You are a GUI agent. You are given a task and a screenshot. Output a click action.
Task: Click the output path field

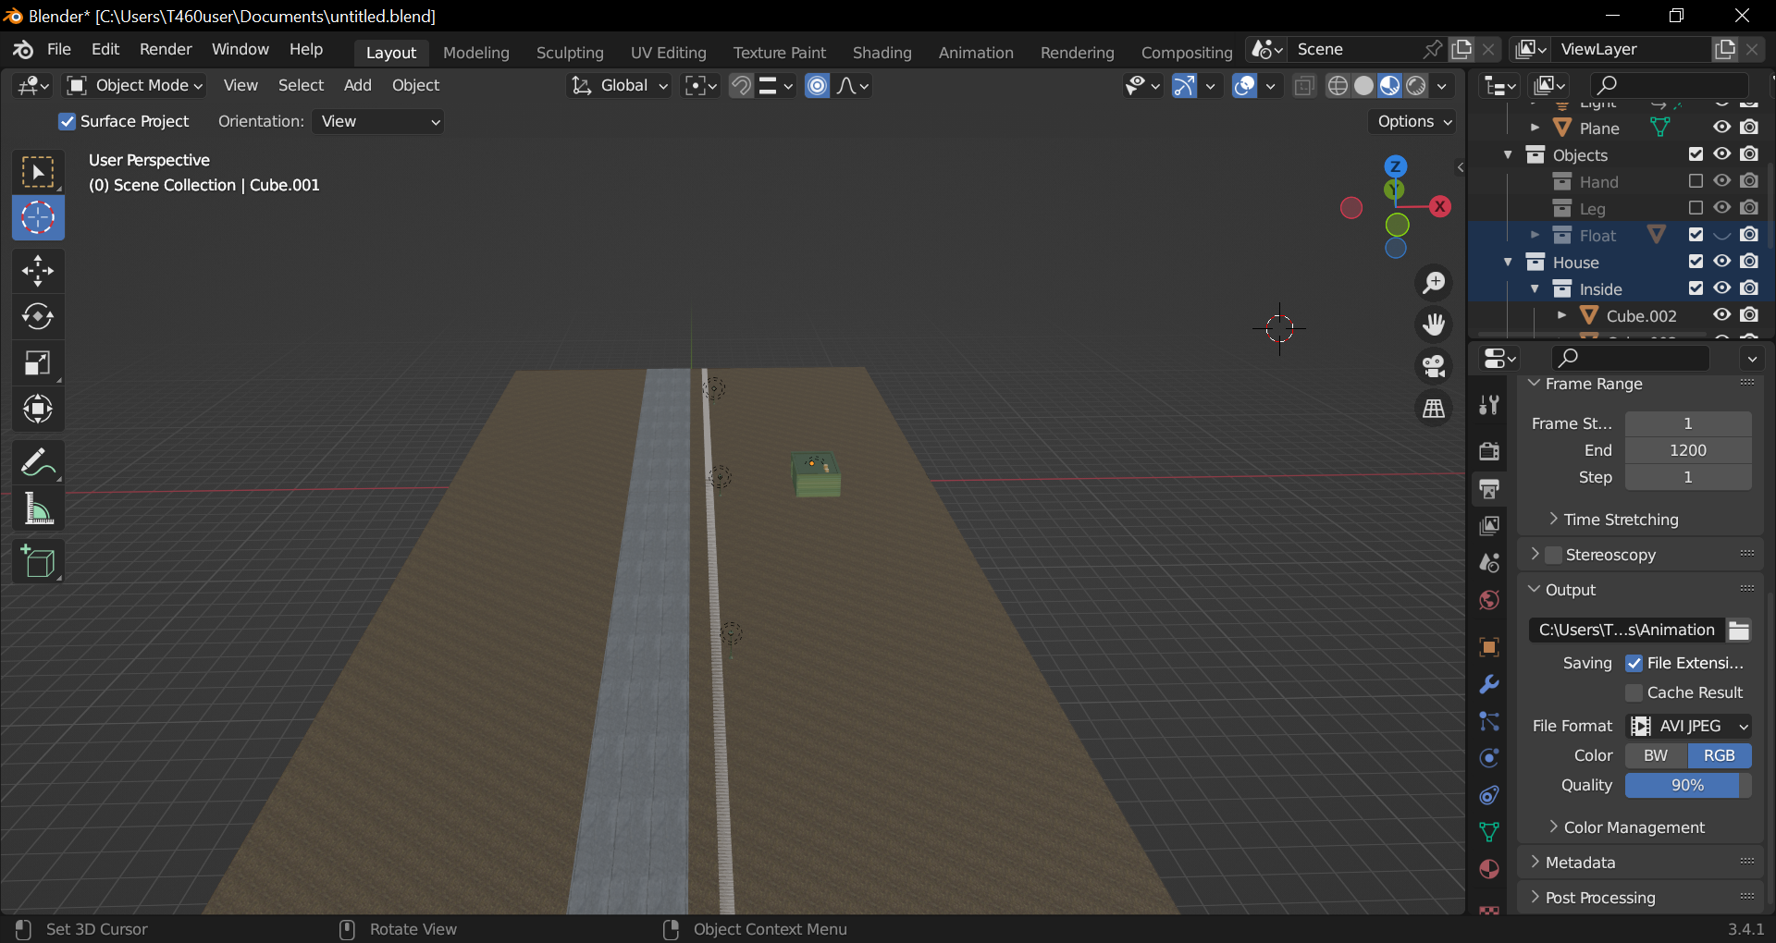click(x=1627, y=631)
